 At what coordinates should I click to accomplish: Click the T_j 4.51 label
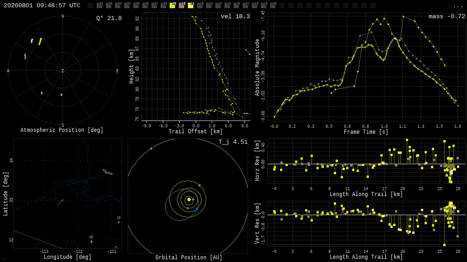coord(233,142)
